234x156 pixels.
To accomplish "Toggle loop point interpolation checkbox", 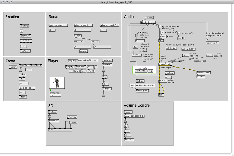I will click(208, 39).
